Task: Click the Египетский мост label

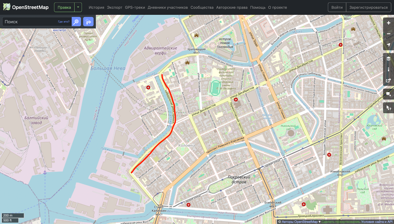Action: click(x=274, y=205)
